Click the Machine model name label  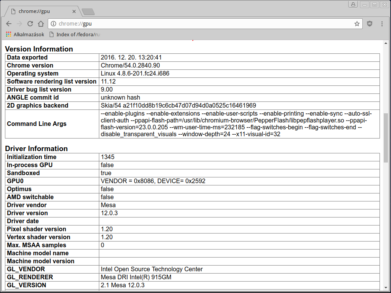38,253
